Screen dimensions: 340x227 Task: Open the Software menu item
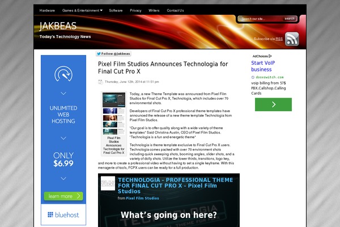116,10
